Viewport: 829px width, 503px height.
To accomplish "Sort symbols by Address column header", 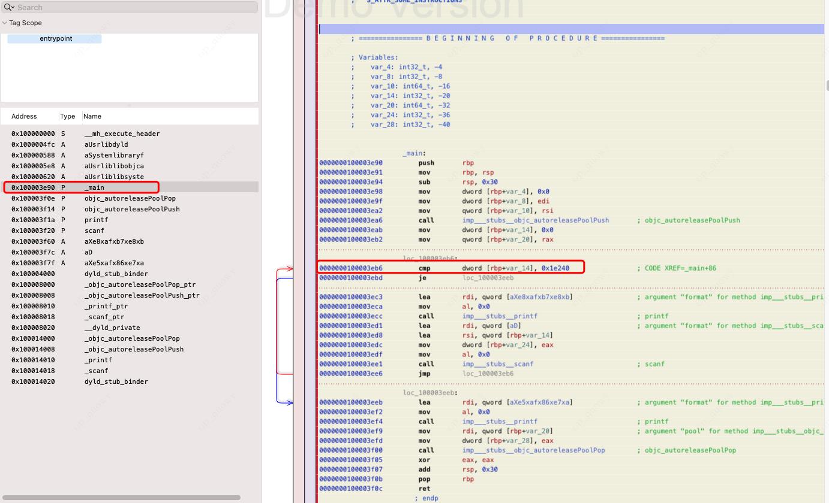I will (24, 116).
